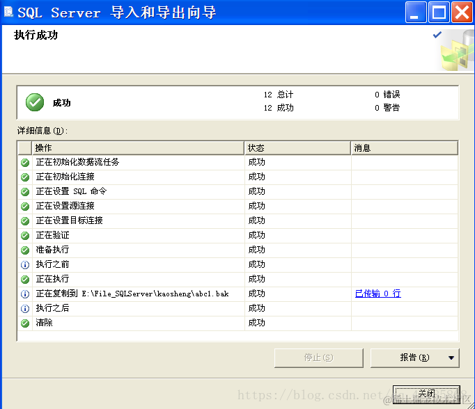
Task: Select the 正在设置 SQL 命令 row text
Action: coord(71,191)
